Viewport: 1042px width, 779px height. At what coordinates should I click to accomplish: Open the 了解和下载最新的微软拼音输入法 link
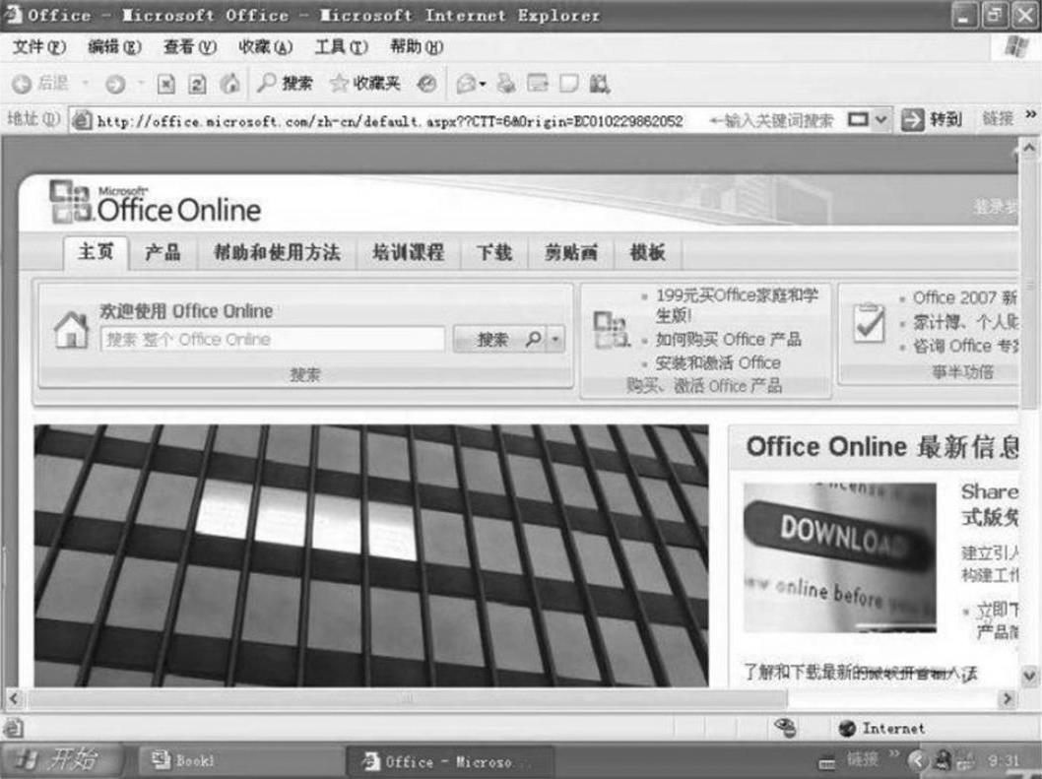(861, 673)
